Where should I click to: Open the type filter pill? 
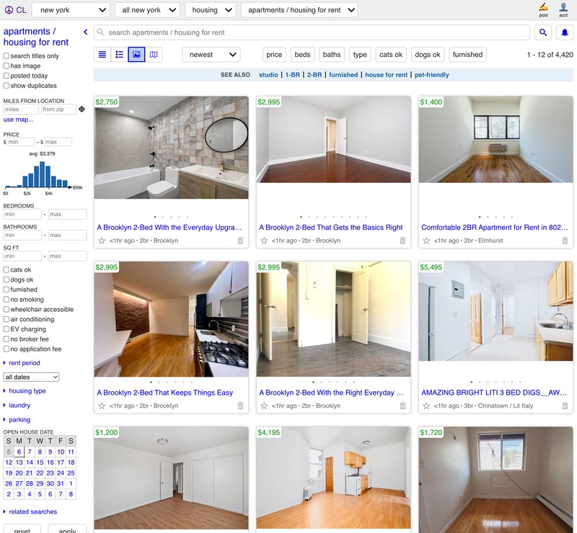tap(360, 55)
